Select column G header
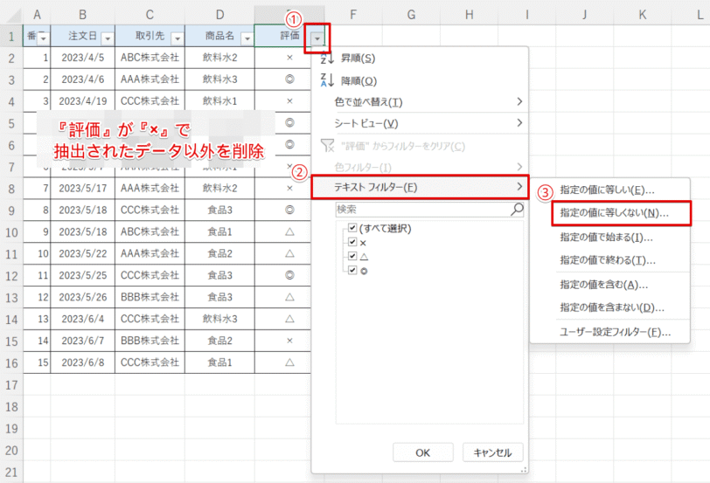This screenshot has height=483, width=710. pos(411,15)
